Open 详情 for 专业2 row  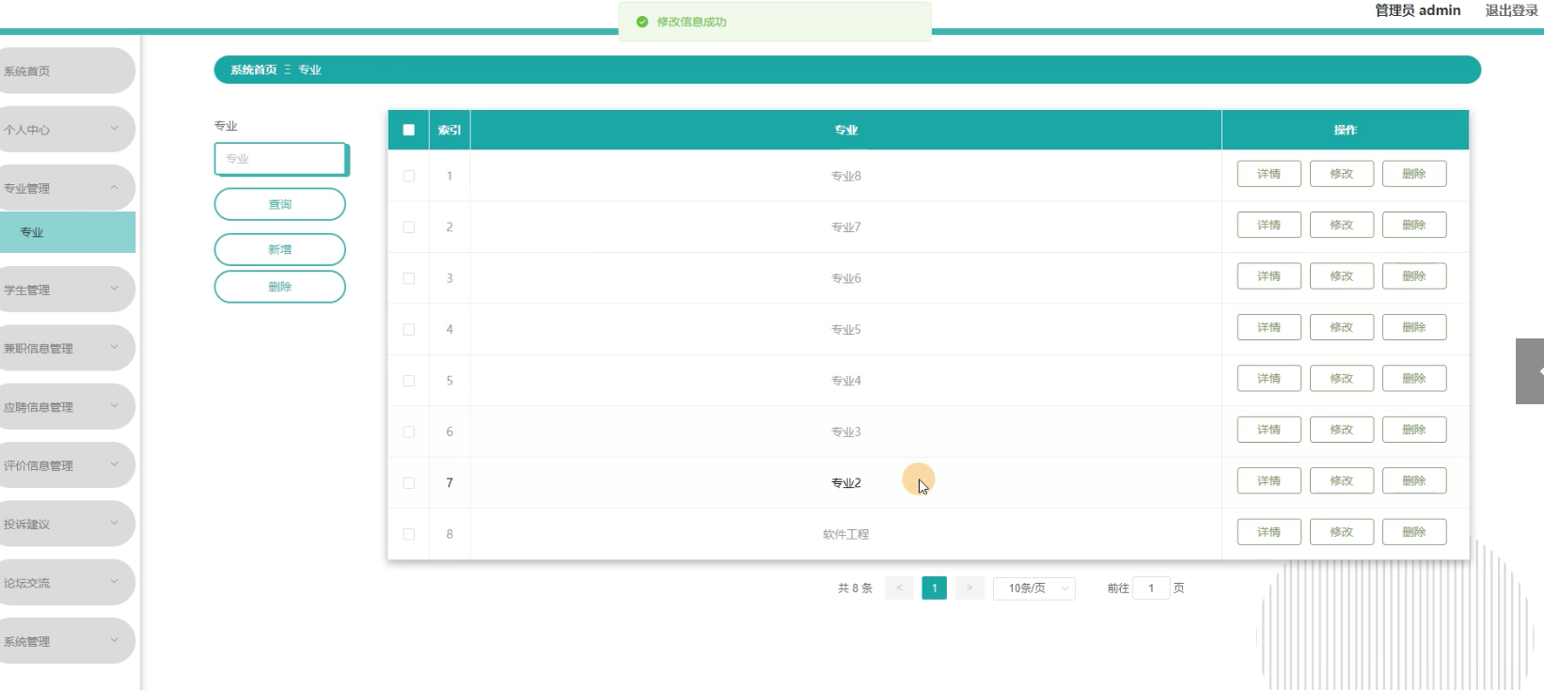(x=1269, y=481)
